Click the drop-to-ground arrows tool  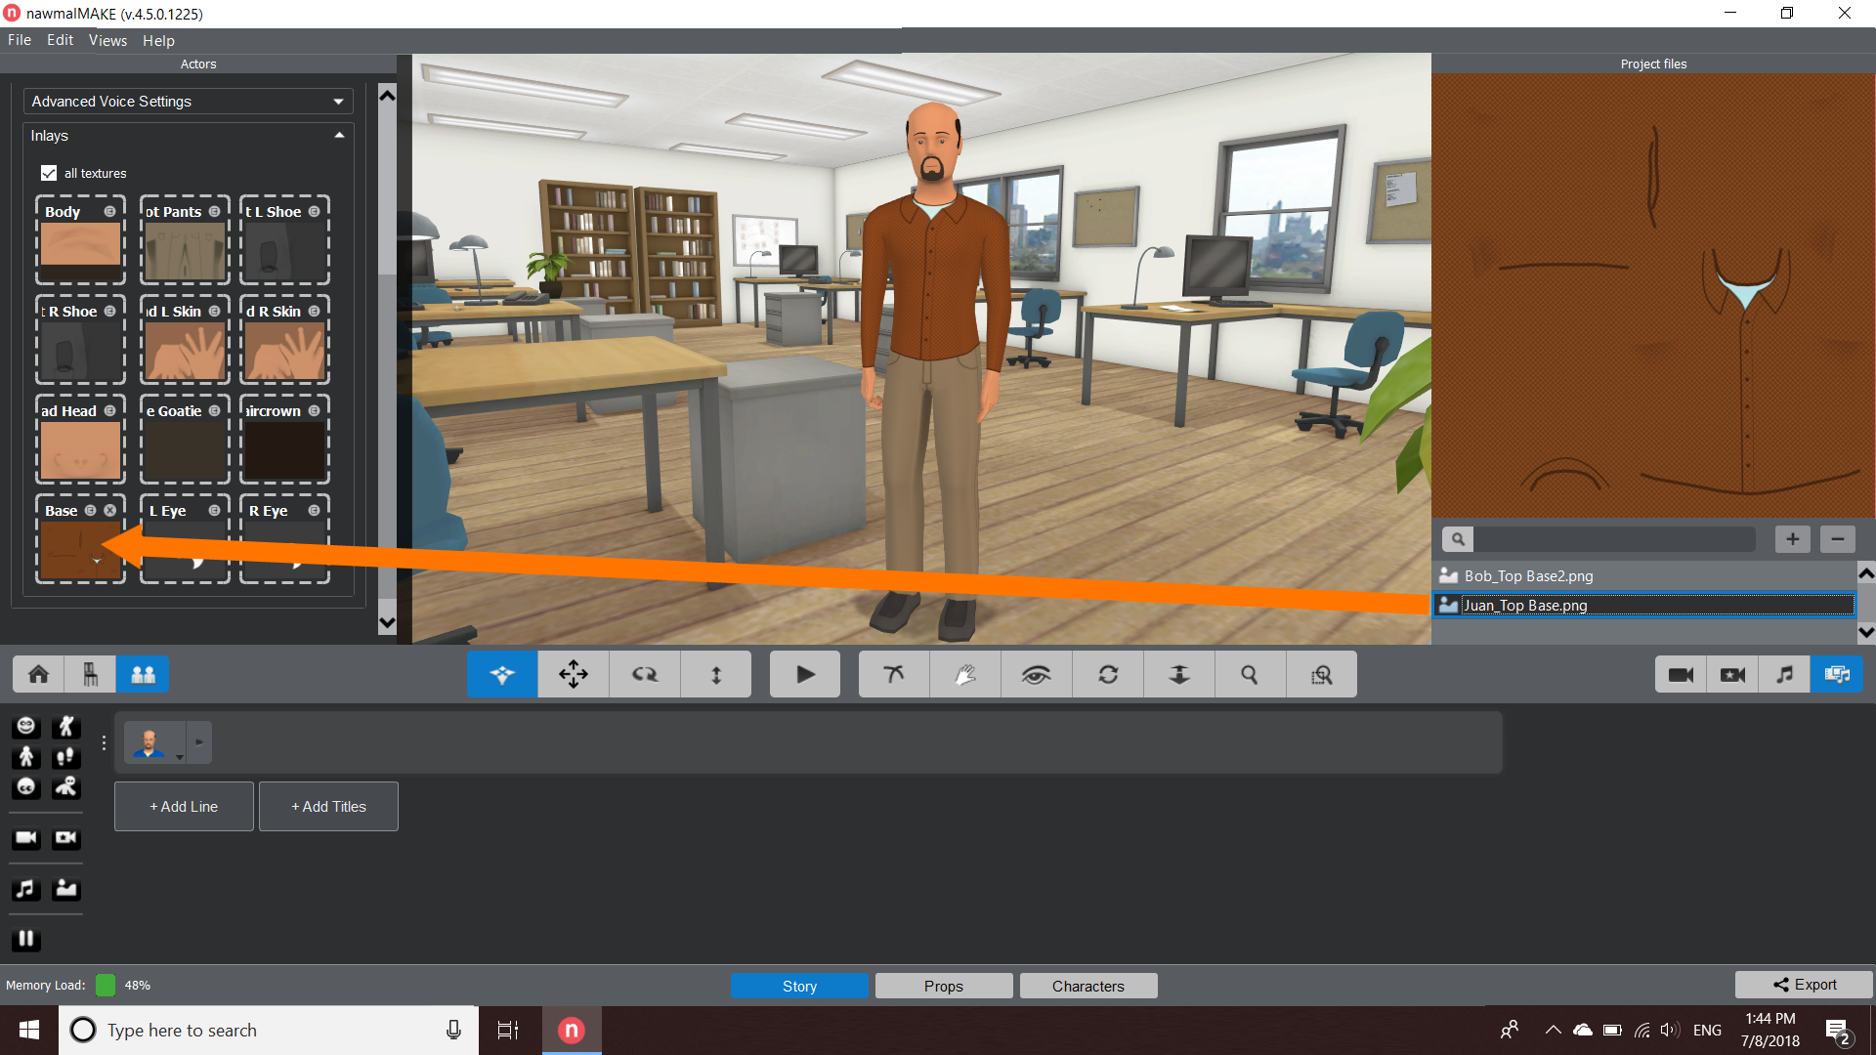point(1179,674)
